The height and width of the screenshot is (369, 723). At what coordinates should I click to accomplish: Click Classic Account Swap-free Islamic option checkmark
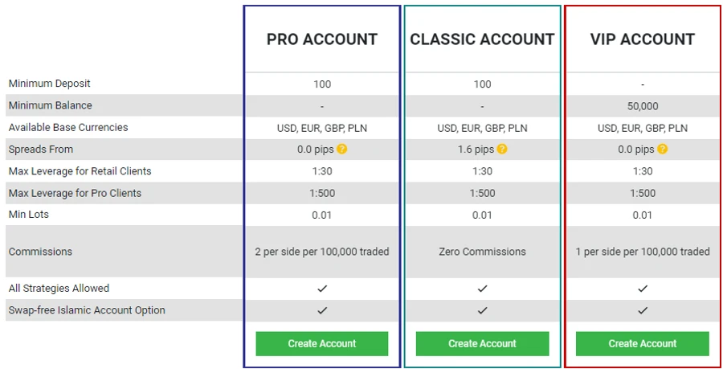click(x=482, y=310)
